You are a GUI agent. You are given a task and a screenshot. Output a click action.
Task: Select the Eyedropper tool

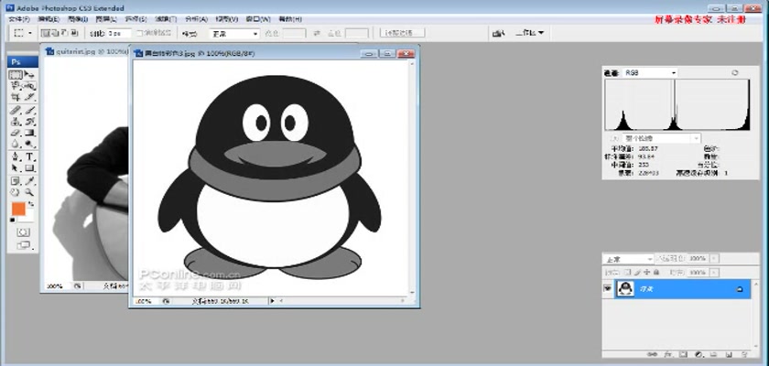30,181
